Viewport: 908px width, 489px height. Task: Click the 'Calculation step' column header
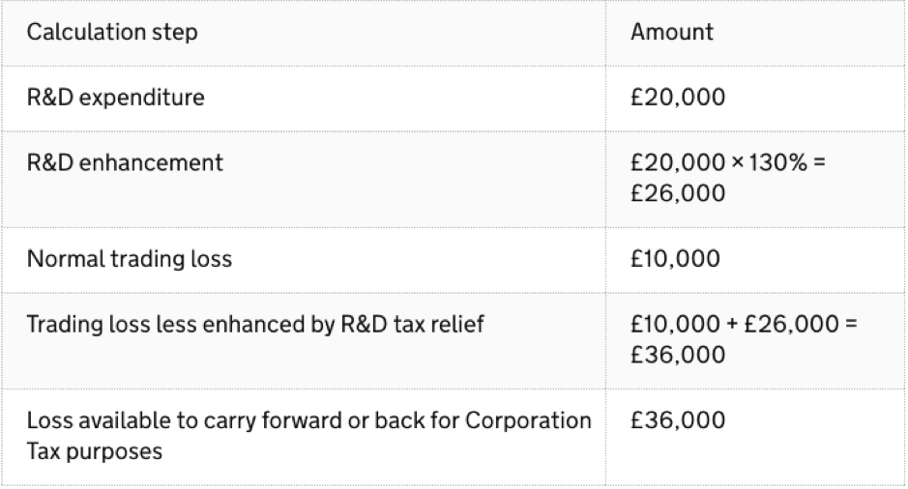point(112,32)
